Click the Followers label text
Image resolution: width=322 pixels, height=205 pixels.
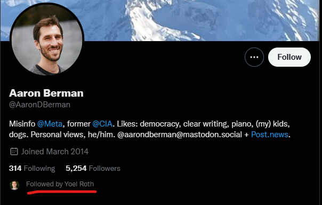pyautogui.click(x=104, y=168)
